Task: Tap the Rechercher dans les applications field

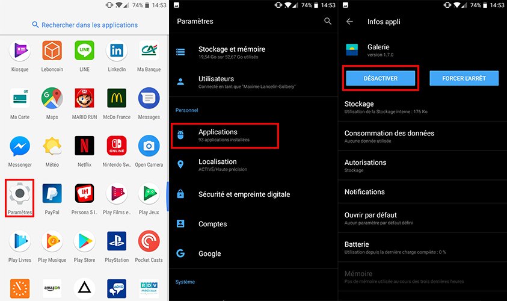Action: click(x=85, y=25)
